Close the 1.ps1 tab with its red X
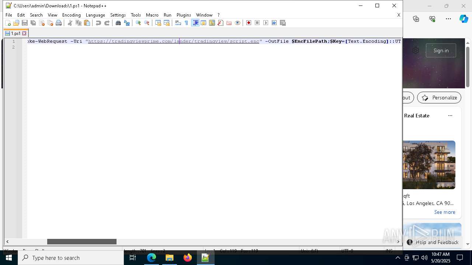The image size is (472, 265). (24, 33)
